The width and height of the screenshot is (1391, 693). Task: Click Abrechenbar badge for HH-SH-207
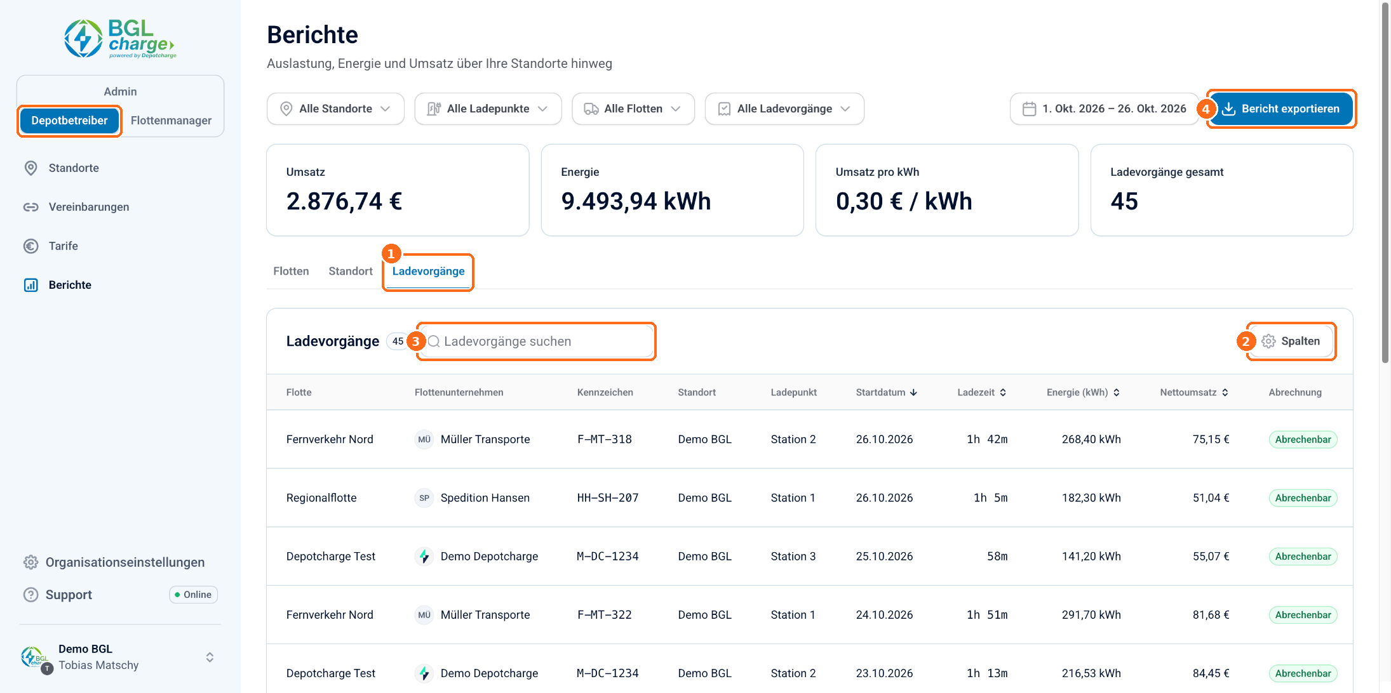1303,498
